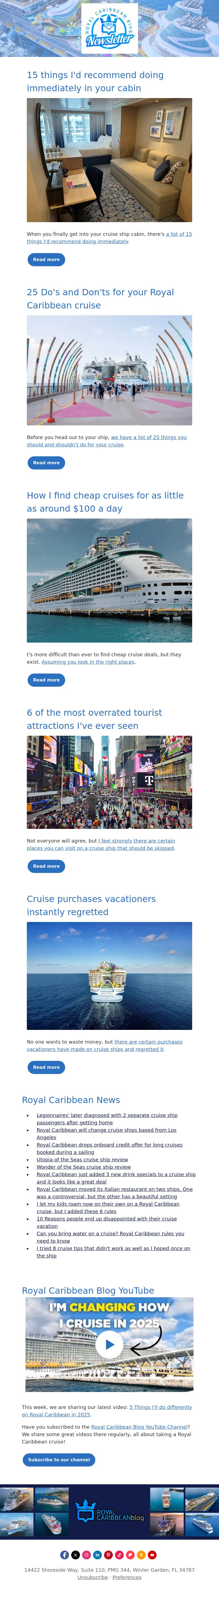219x1601 pixels.
Task: Open the X (Twitter) social icon
Action: tap(76, 1554)
